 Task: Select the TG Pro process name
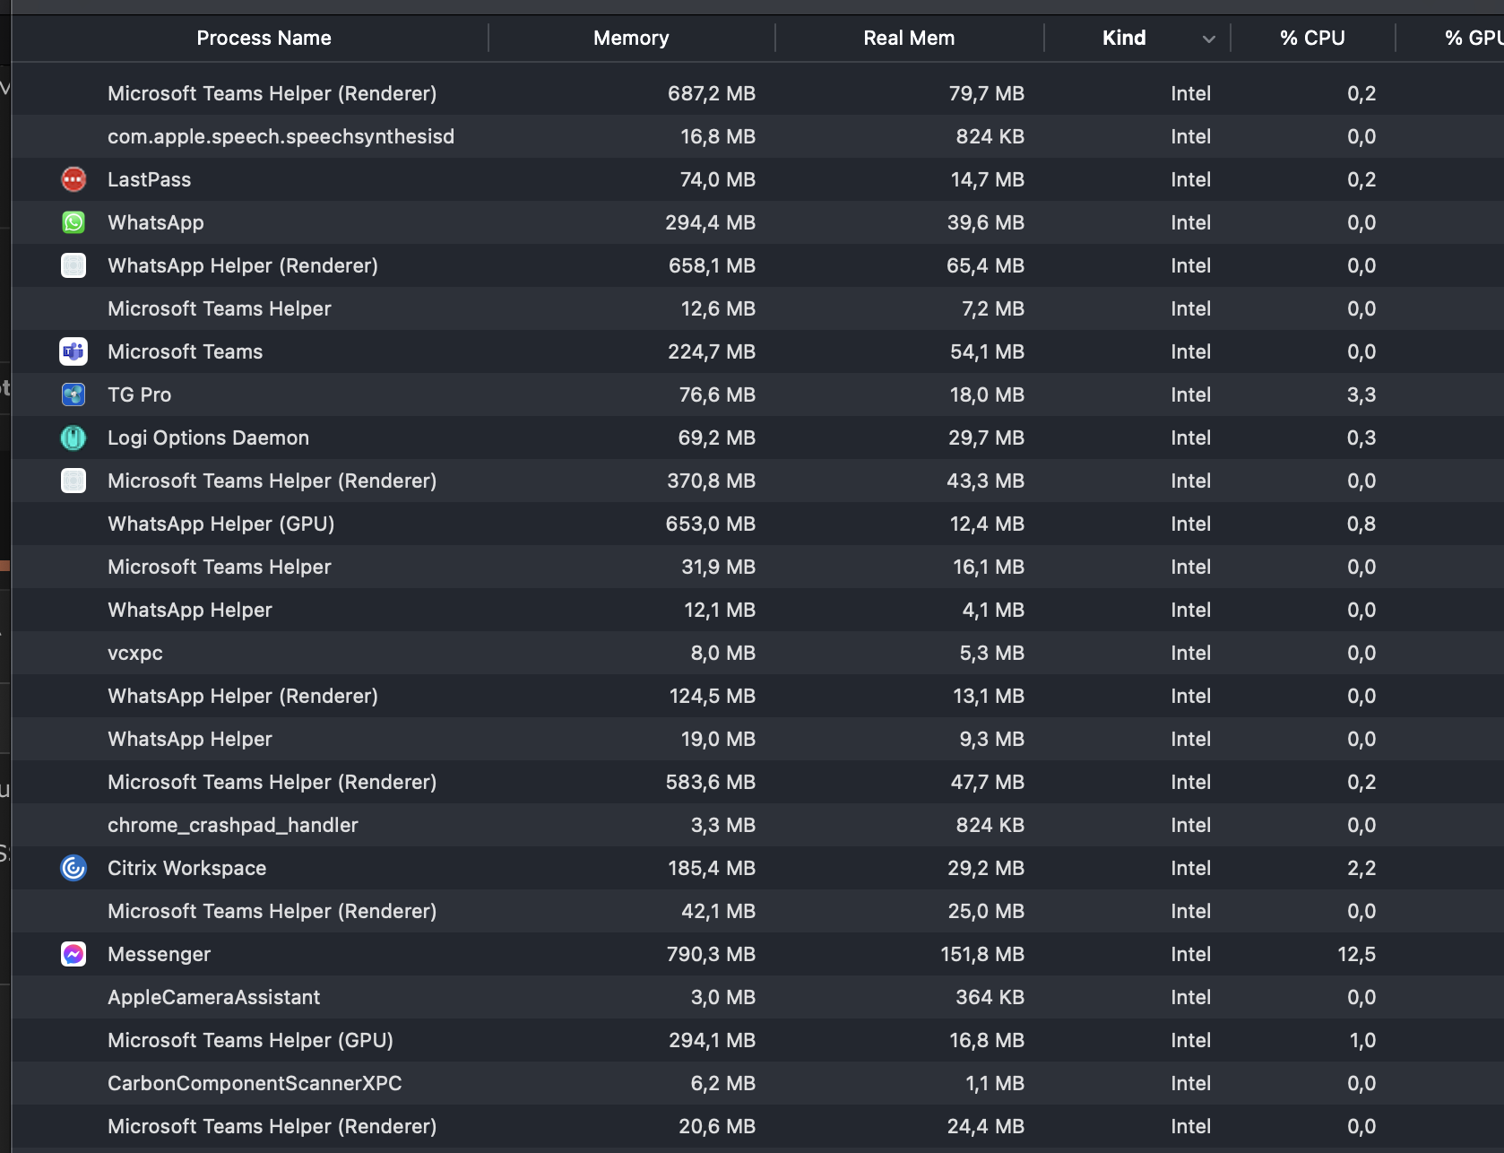pyautogui.click(x=139, y=394)
